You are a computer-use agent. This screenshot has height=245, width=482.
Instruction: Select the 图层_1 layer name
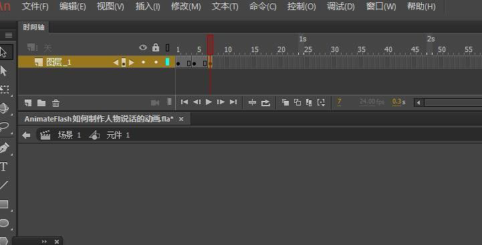(x=59, y=62)
